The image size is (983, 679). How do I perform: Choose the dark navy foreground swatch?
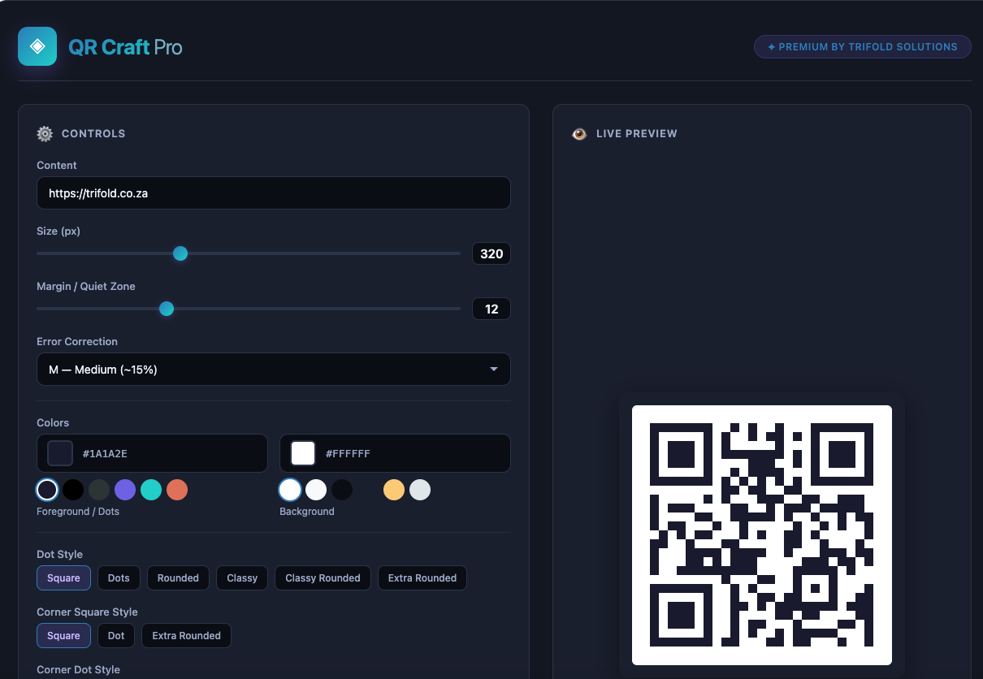point(47,490)
